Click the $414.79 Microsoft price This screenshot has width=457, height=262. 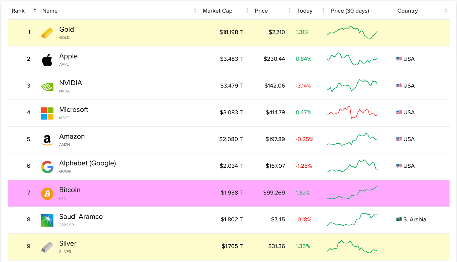pos(275,112)
